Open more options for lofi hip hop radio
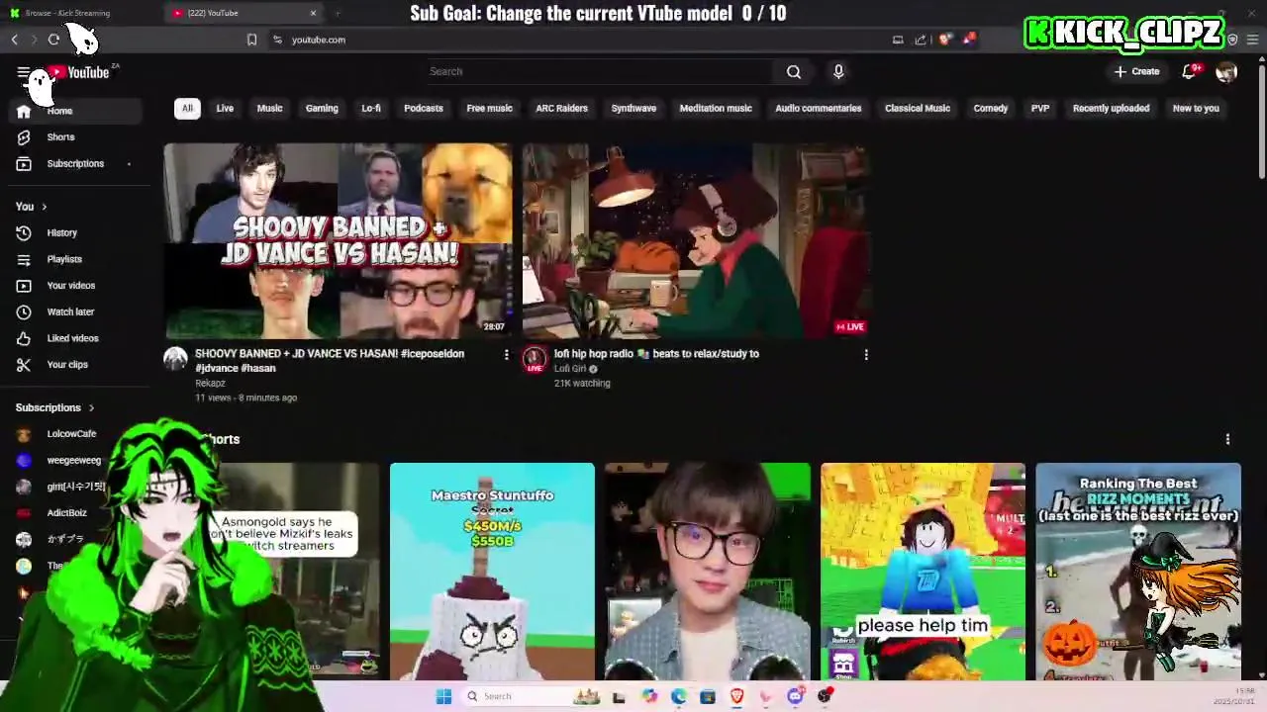This screenshot has width=1267, height=712. pos(865,354)
